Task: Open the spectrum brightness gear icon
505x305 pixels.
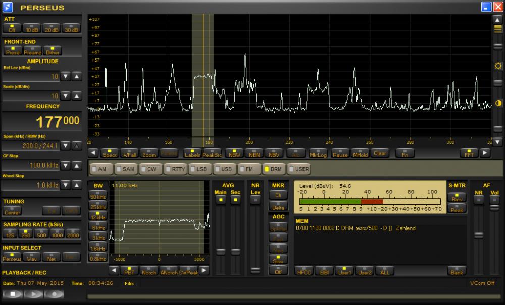Action: (x=497, y=65)
